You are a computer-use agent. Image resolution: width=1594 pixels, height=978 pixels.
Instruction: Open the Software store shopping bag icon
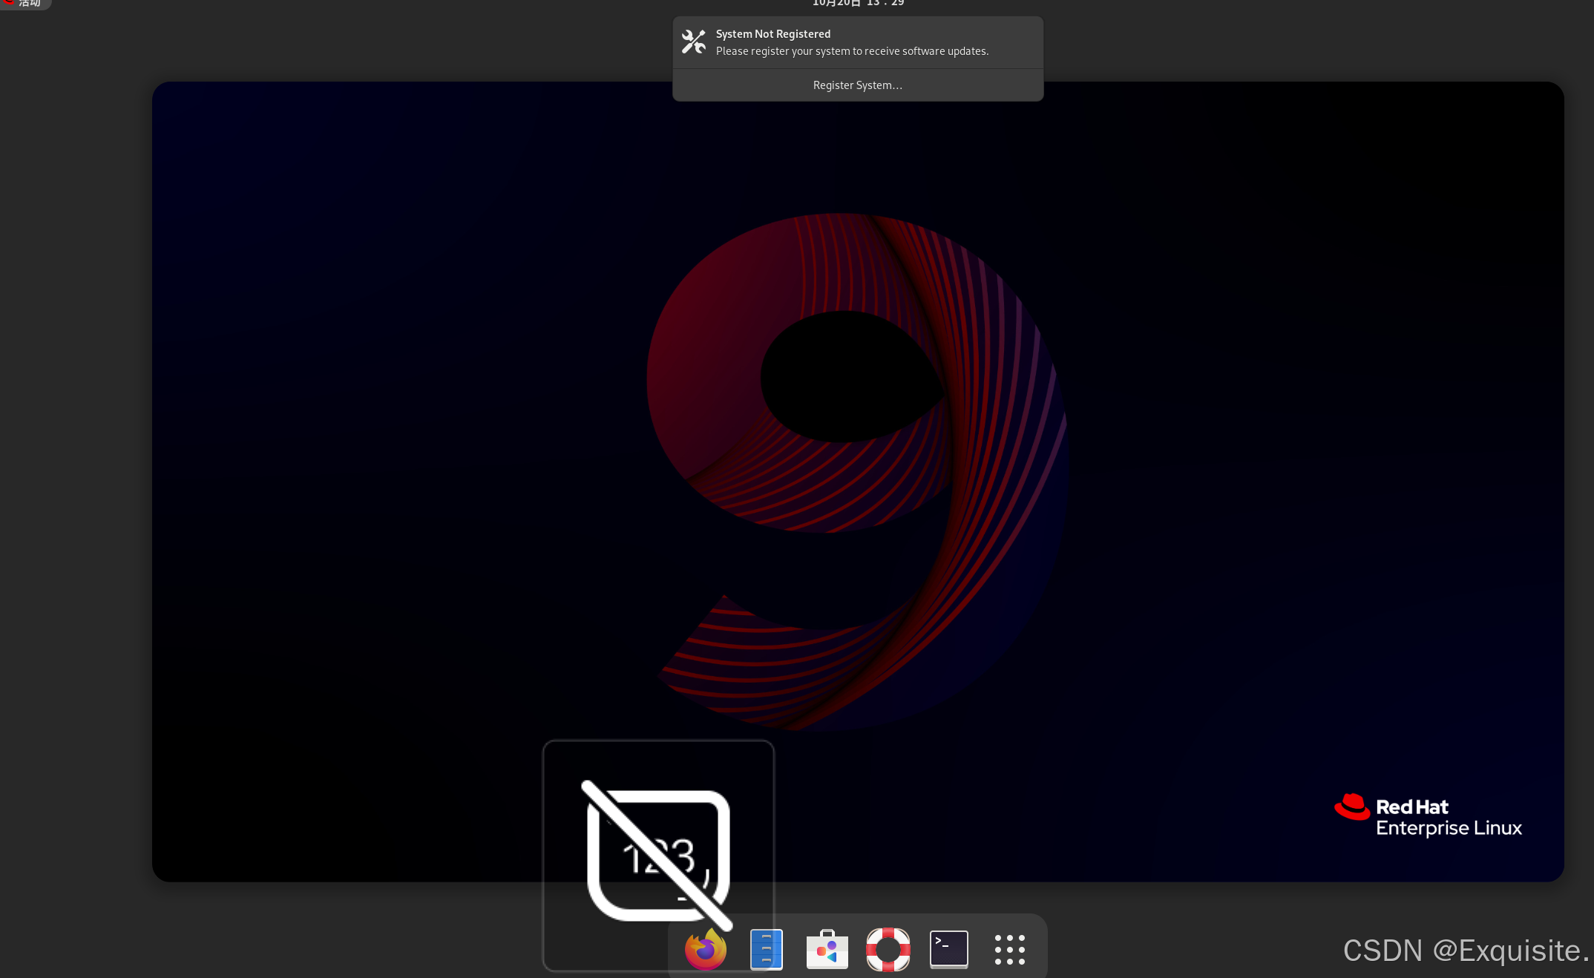pyautogui.click(x=827, y=949)
